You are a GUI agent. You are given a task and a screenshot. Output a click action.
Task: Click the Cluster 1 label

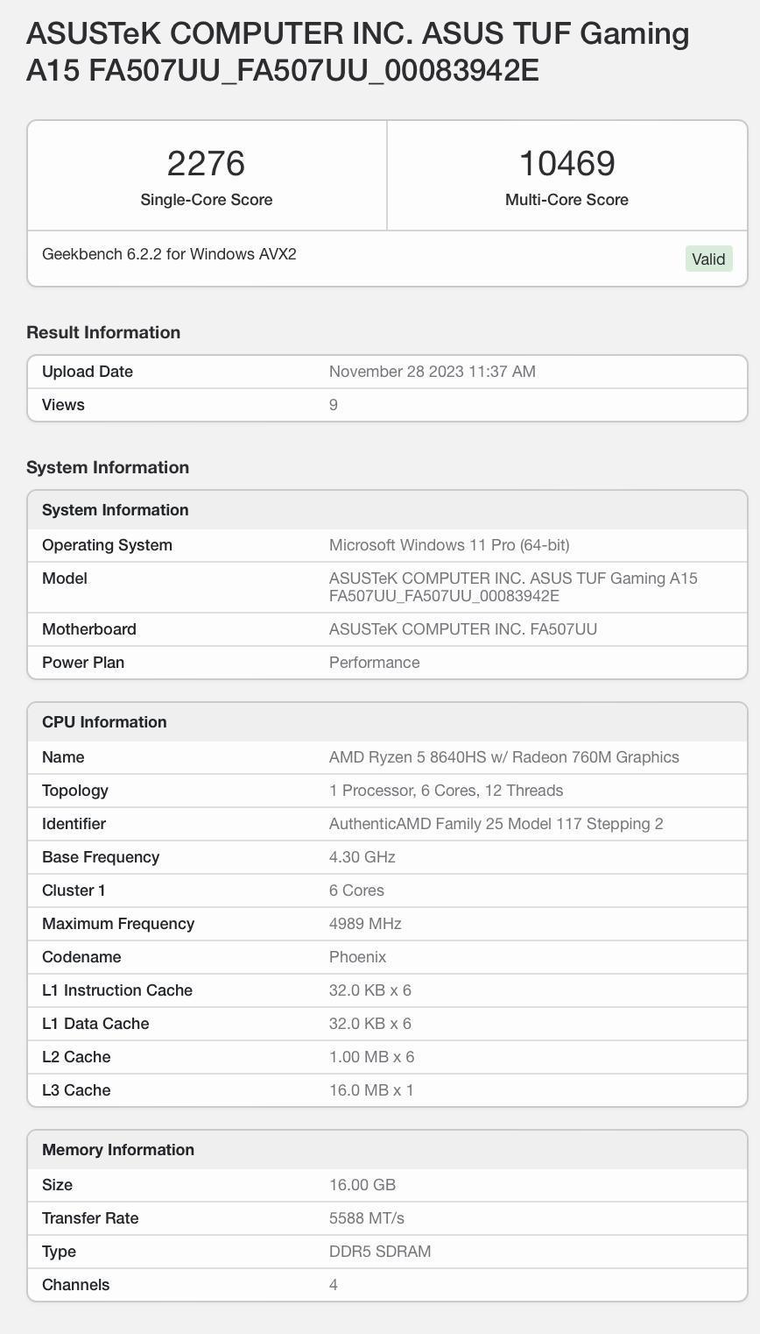(74, 891)
